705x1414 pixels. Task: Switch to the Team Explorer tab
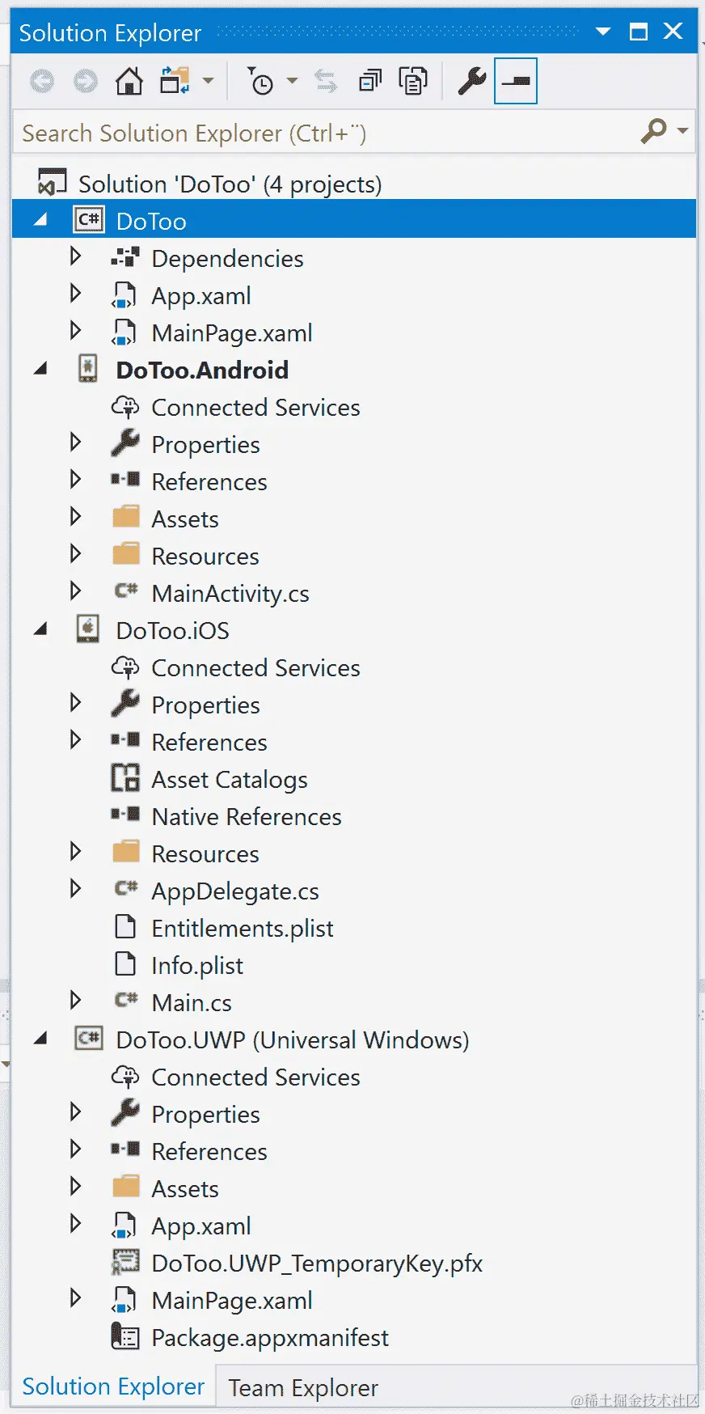coord(303,1388)
